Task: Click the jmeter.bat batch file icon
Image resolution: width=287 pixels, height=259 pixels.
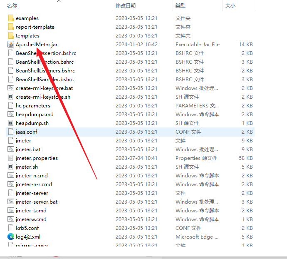Action: click(x=11, y=149)
